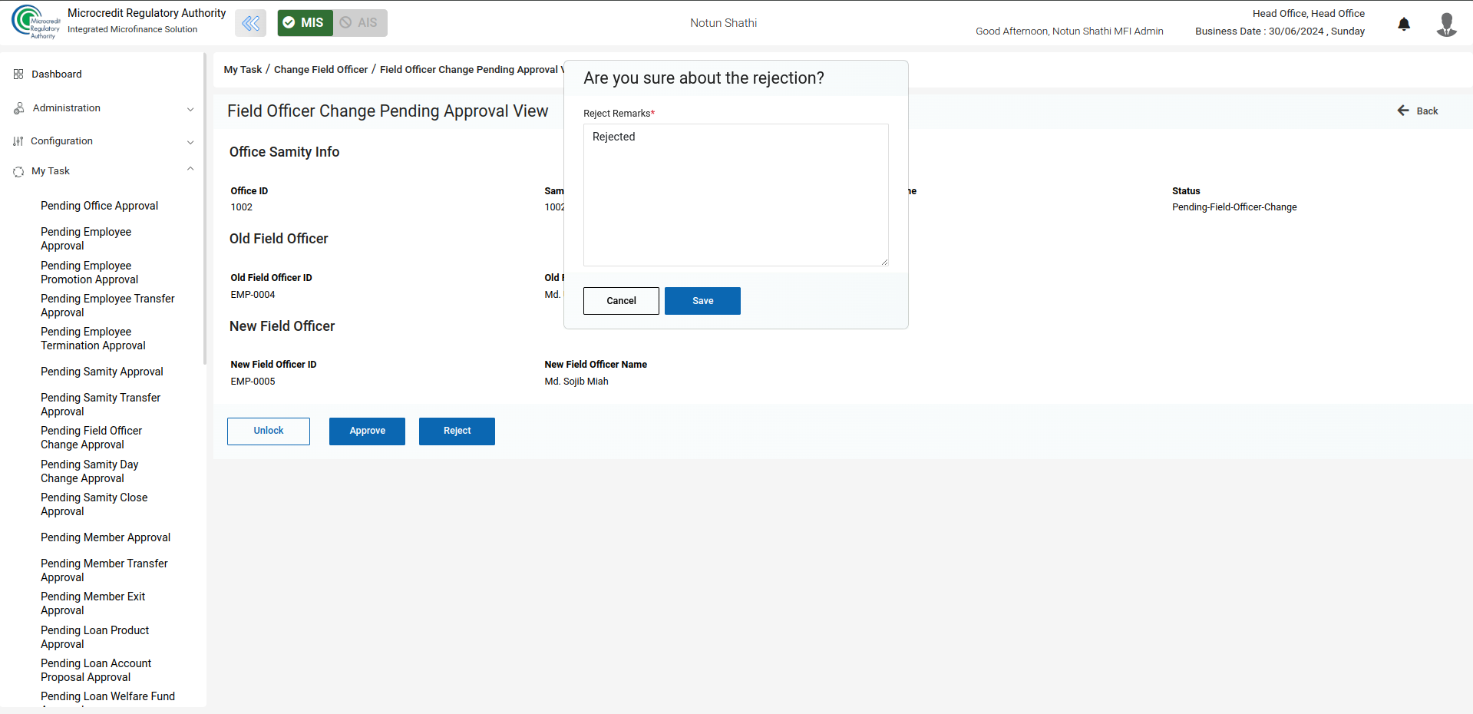Open Pending Member Approval menu item
This screenshot has width=1473, height=714.
point(105,537)
